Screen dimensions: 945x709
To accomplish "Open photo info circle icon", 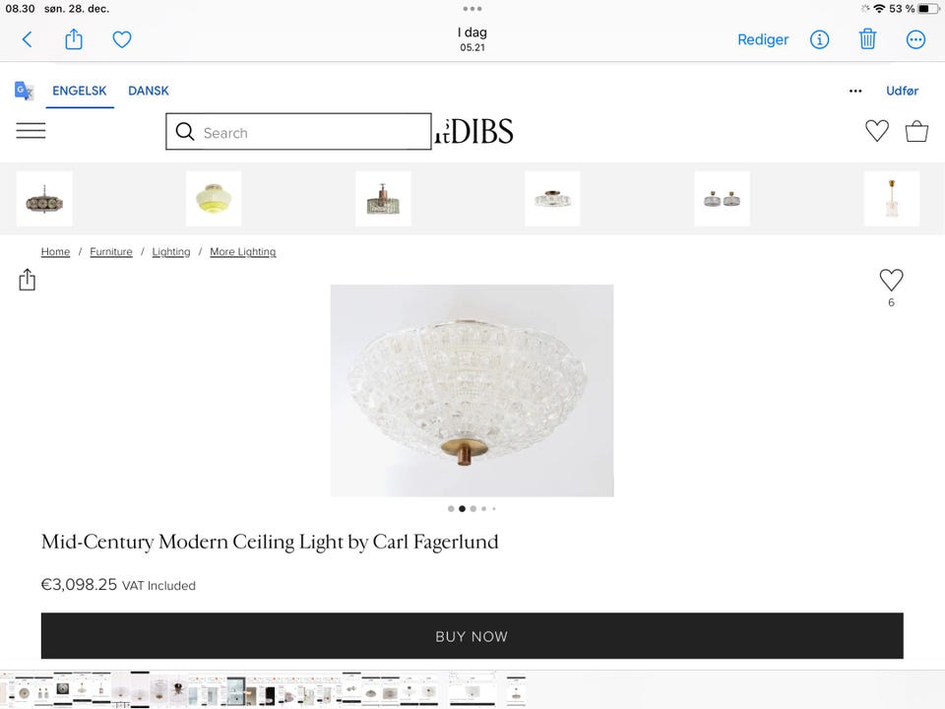I will pyautogui.click(x=819, y=39).
